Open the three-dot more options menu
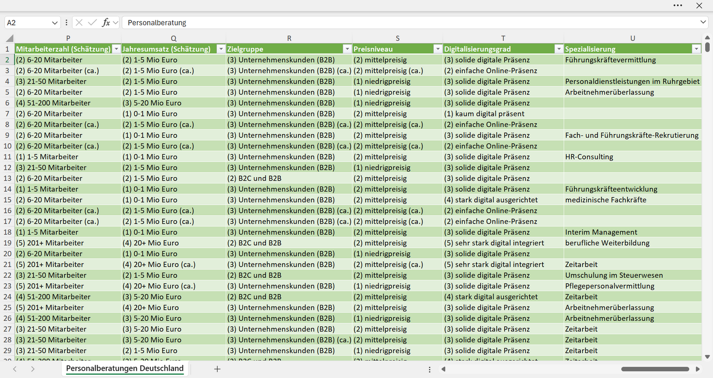Image resolution: width=713 pixels, height=378 pixels. click(678, 5)
